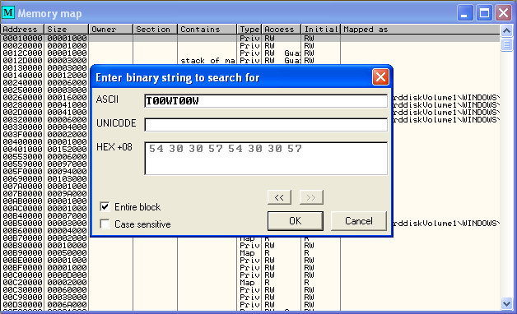Select the row at address 00BE0000
Screen dimensions: 517x314
pos(250,261)
